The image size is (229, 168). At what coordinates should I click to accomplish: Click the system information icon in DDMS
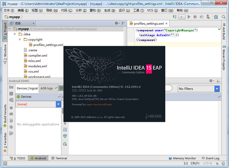click(11, 100)
